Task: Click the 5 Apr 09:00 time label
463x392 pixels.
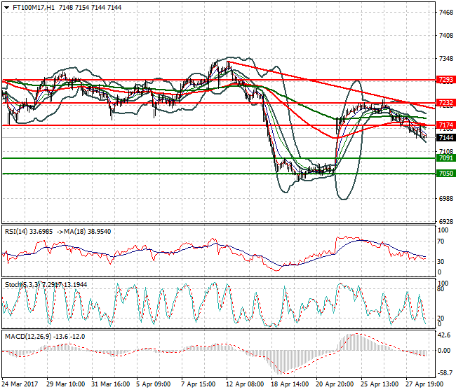Action: click(153, 384)
